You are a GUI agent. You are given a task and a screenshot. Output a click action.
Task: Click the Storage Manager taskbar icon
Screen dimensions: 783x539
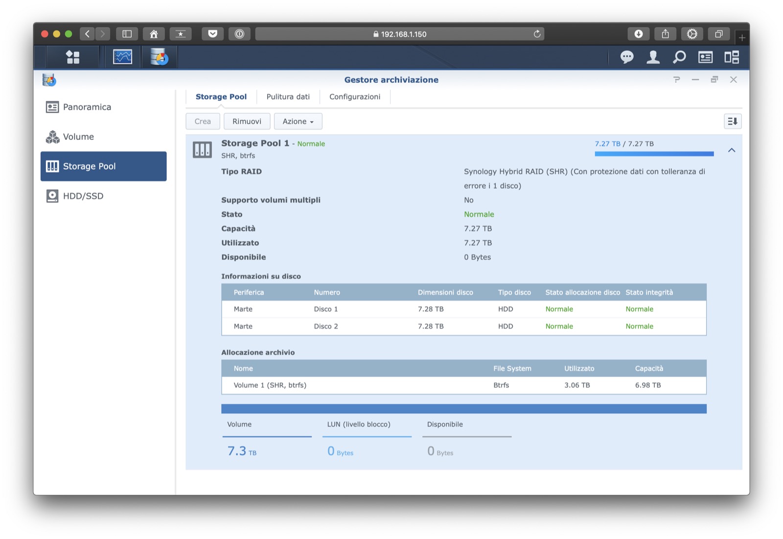(x=159, y=57)
